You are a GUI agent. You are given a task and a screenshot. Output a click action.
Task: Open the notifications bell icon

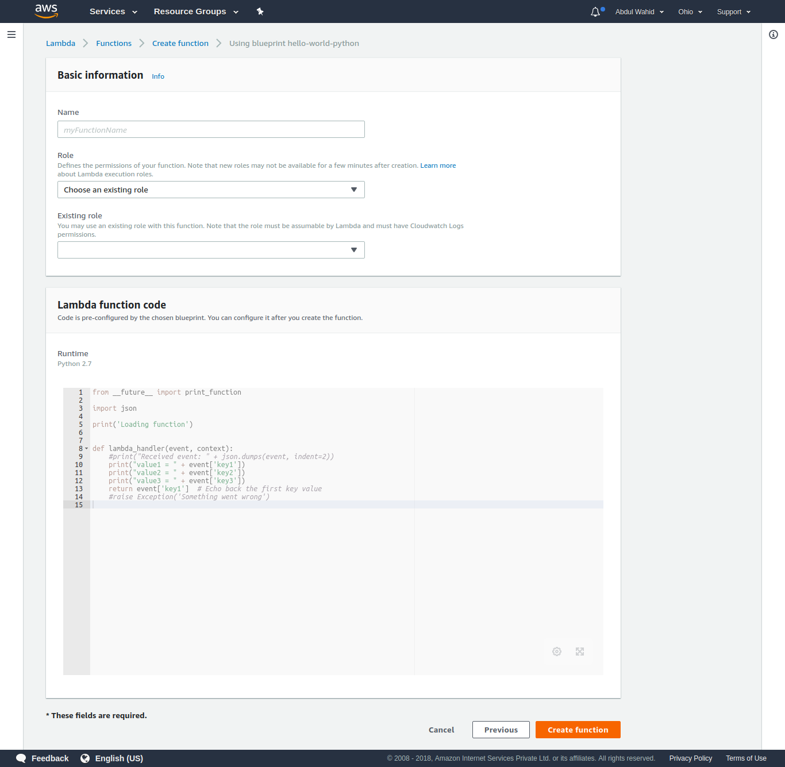click(595, 11)
